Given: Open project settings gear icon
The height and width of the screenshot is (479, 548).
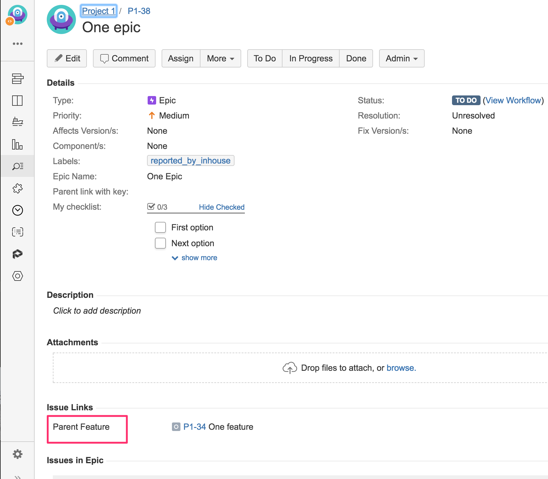Looking at the screenshot, I should pyautogui.click(x=17, y=454).
